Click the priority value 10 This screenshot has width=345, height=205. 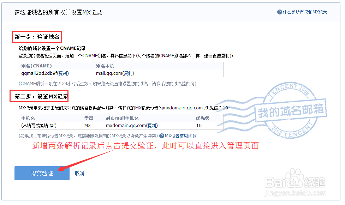click(199, 125)
